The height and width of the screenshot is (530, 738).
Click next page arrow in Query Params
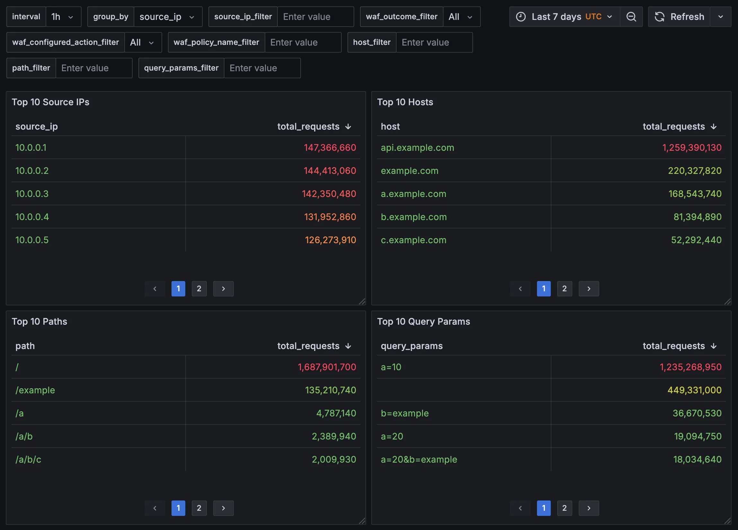pyautogui.click(x=589, y=508)
